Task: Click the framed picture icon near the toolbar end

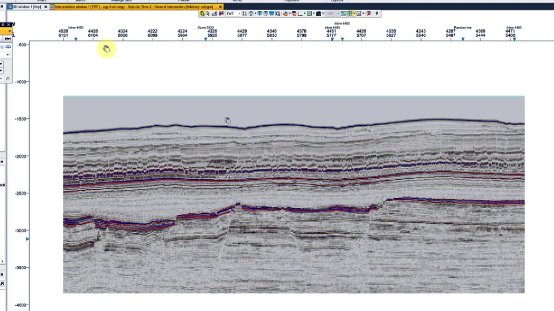Action: click(359, 13)
